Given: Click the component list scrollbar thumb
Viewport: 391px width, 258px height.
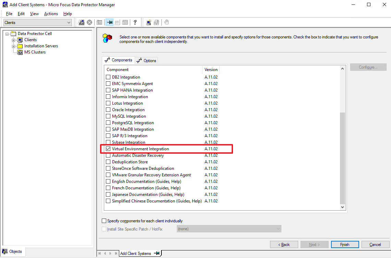Looking at the screenshot, I should (x=342, y=158).
